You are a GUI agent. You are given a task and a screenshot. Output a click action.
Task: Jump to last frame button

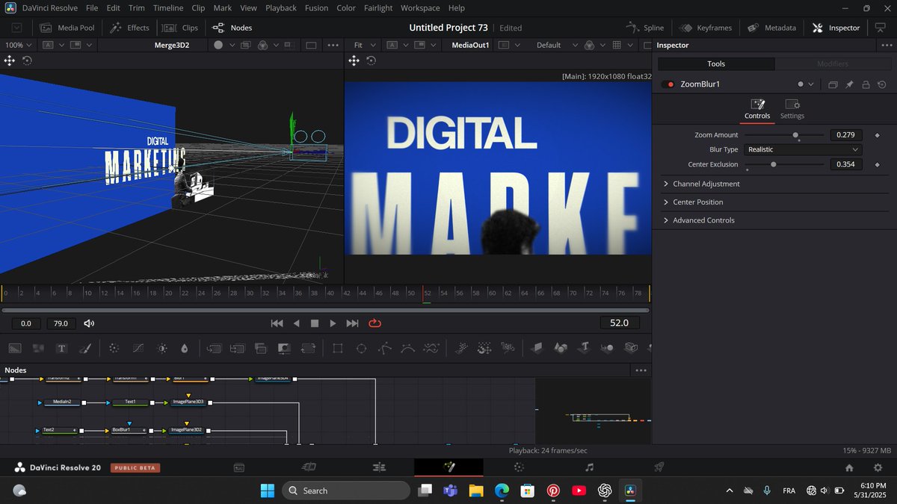(353, 323)
